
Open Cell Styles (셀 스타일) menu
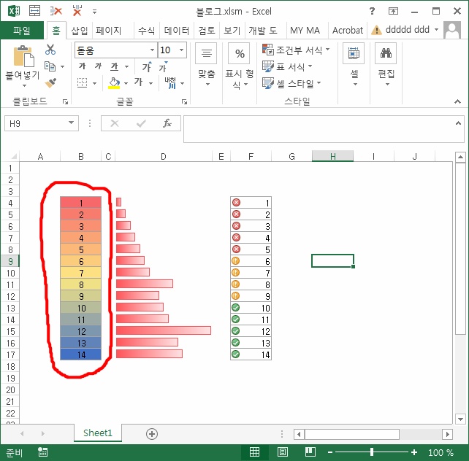point(291,83)
